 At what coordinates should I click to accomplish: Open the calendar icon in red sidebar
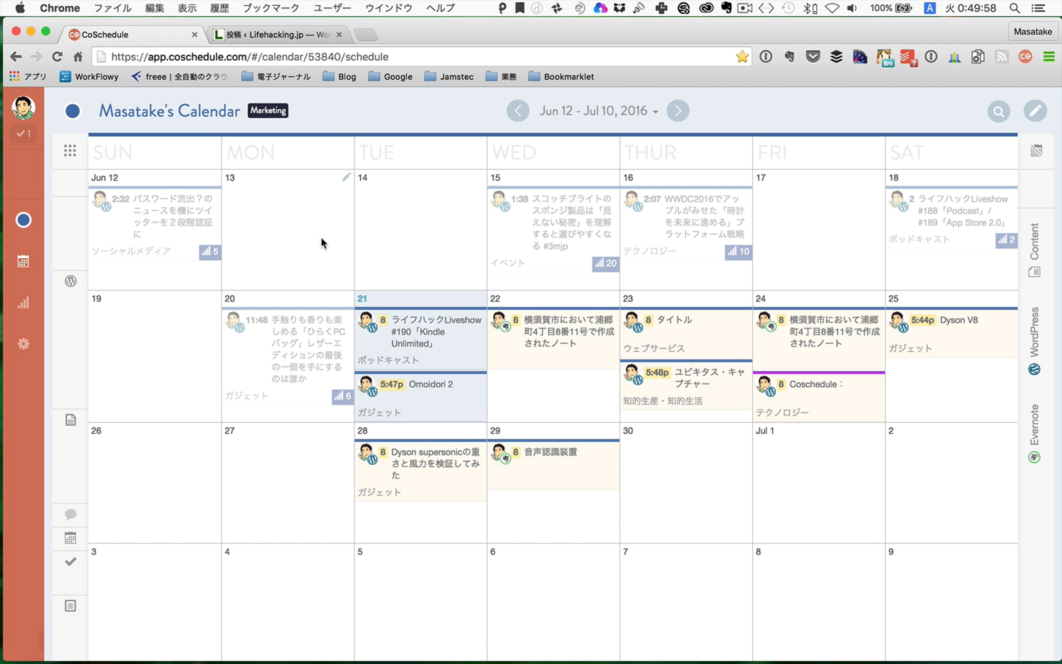tap(23, 261)
